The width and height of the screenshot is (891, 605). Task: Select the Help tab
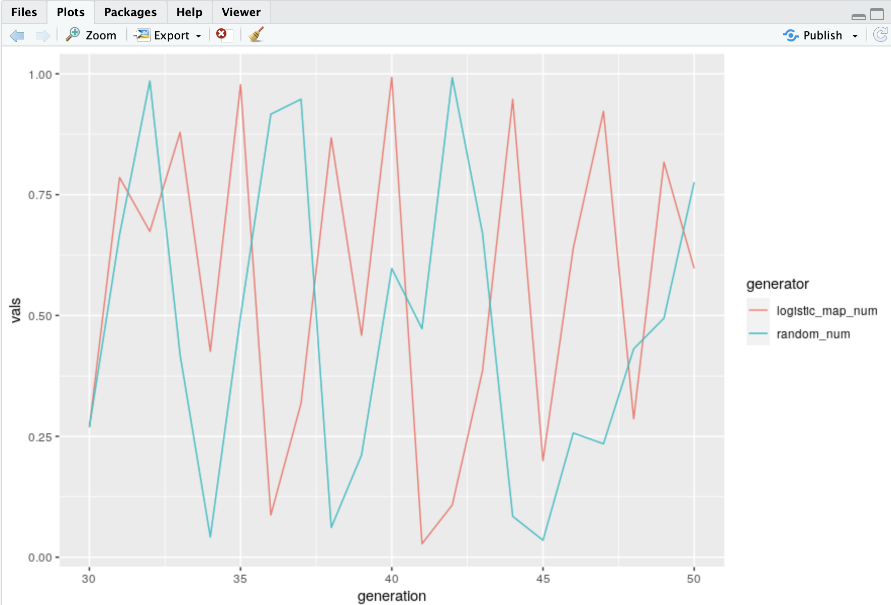click(189, 12)
